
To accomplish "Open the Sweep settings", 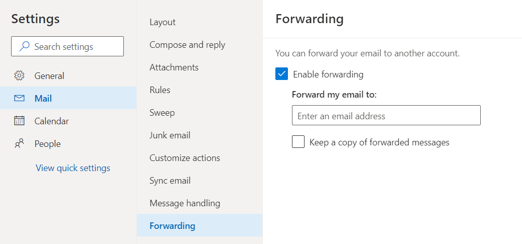I will (162, 113).
